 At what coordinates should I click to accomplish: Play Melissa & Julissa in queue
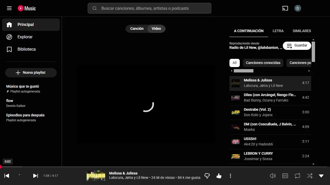pos(270,83)
